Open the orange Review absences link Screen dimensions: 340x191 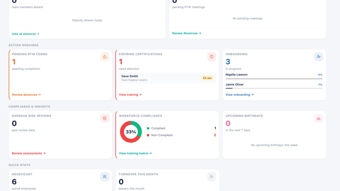[26, 95]
